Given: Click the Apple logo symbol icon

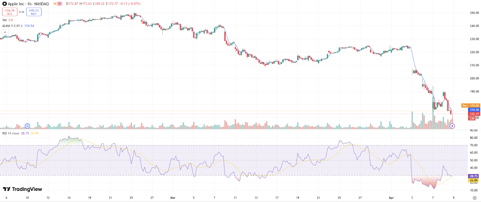Looking at the screenshot, I should (x=5, y=4).
